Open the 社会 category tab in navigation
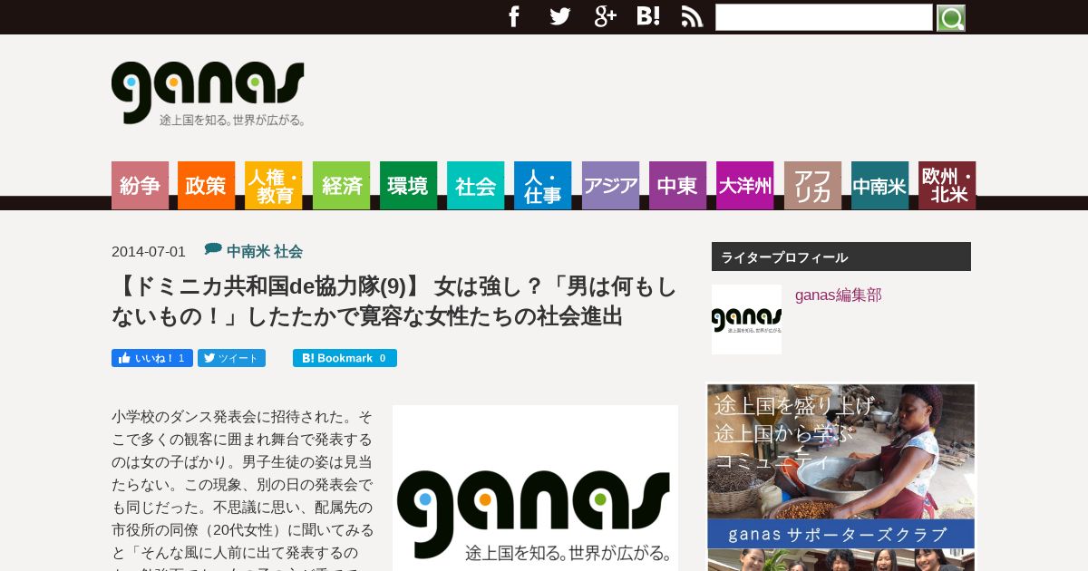The width and height of the screenshot is (1088, 571). click(475, 186)
